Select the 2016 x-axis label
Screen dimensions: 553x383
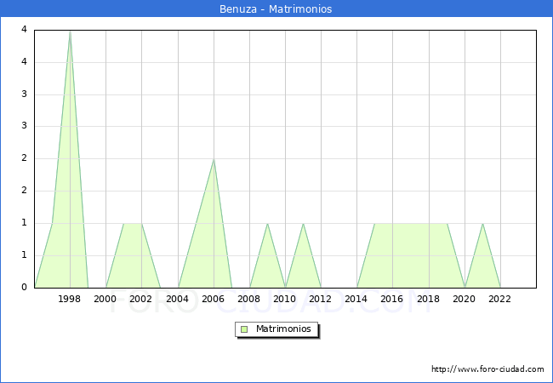(392, 299)
